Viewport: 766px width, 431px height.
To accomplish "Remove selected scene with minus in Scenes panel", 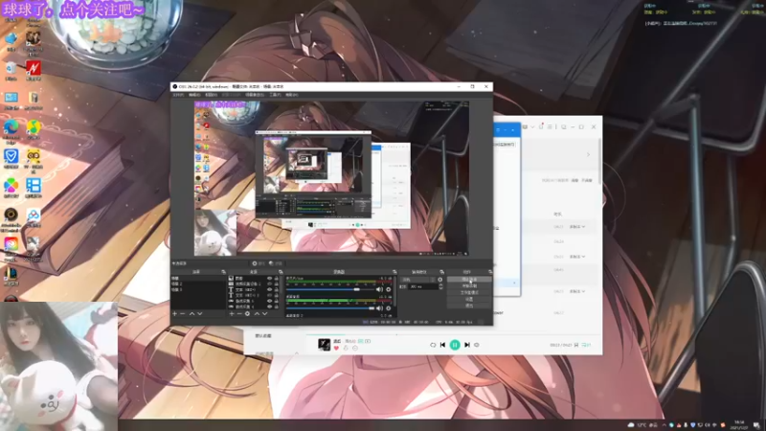I will pos(182,314).
